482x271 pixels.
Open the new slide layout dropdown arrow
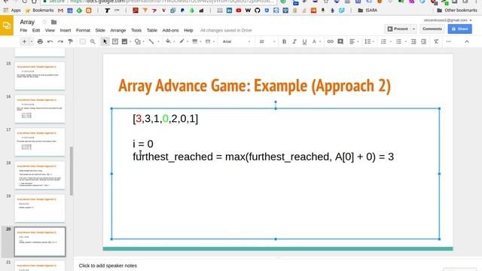pyautogui.click(x=31, y=41)
